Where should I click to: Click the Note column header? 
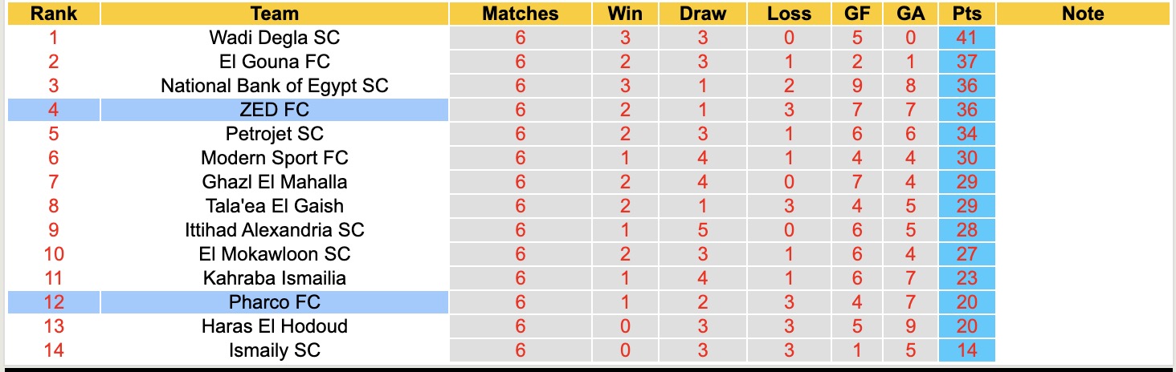click(1082, 14)
